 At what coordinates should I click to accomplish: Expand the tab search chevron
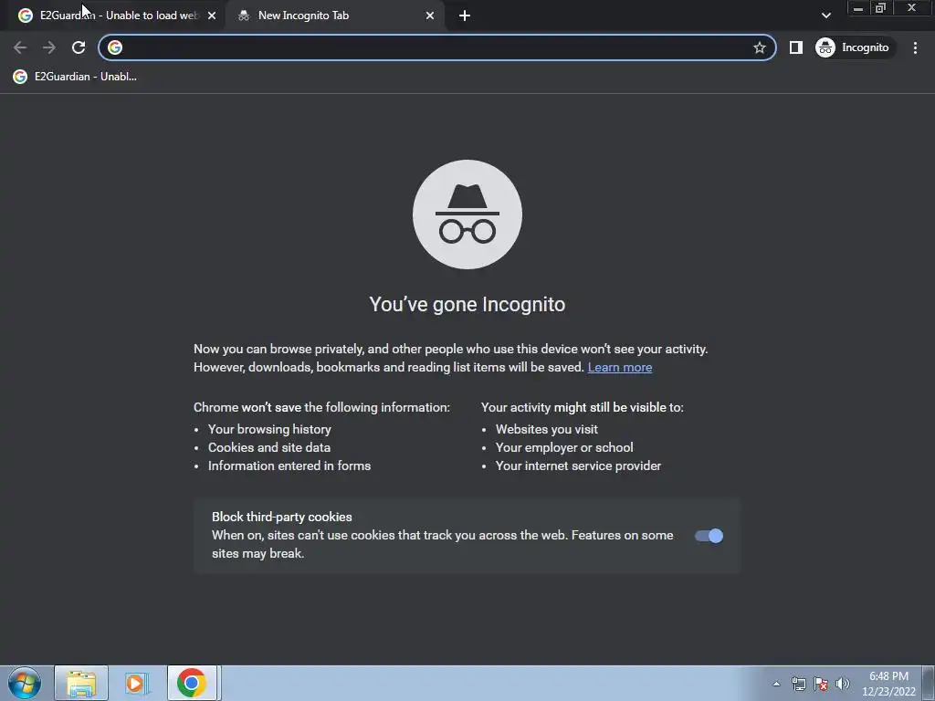pyautogui.click(x=825, y=16)
